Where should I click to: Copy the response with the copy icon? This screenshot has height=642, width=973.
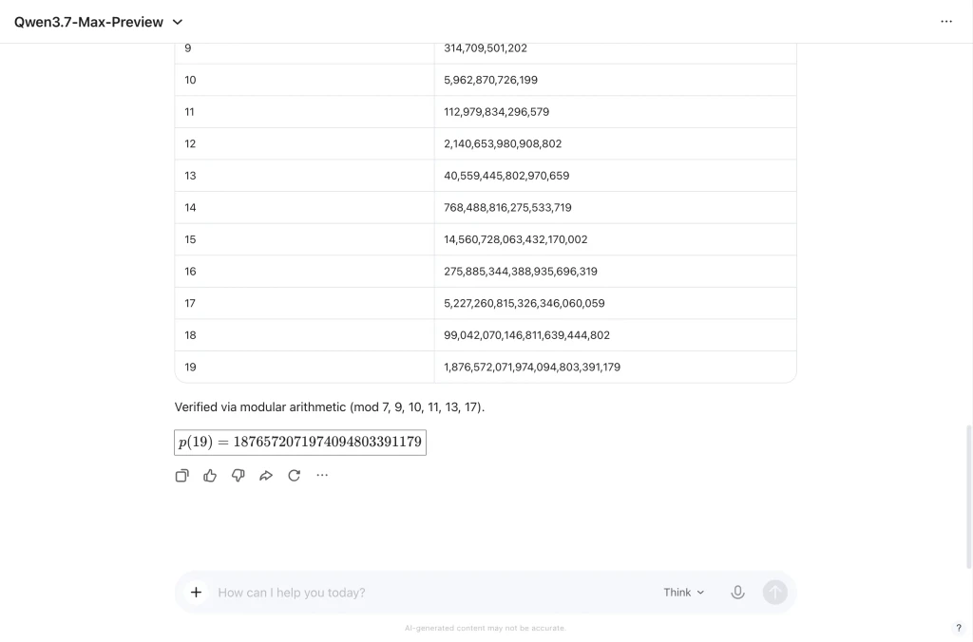coord(181,476)
